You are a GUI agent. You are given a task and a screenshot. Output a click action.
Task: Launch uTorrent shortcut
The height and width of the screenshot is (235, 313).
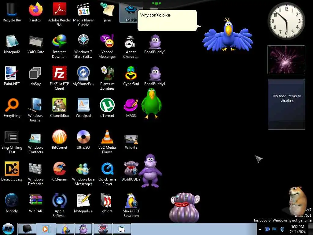(x=107, y=108)
